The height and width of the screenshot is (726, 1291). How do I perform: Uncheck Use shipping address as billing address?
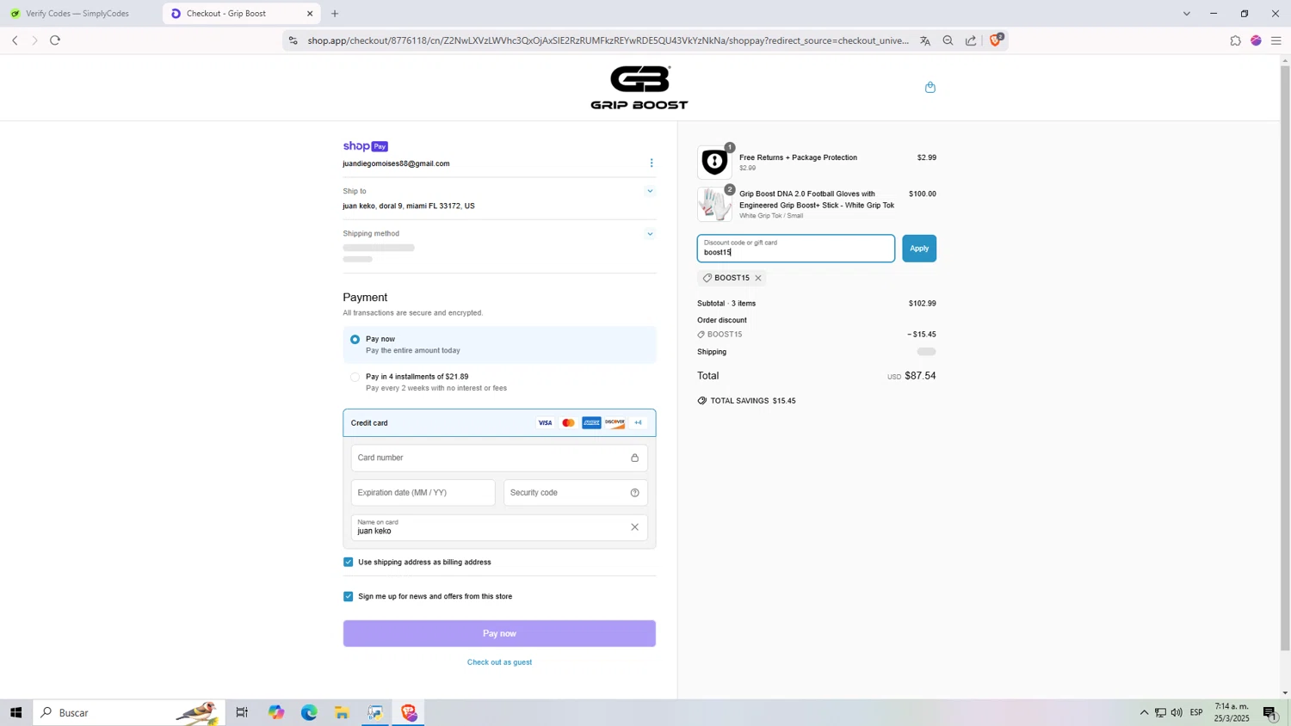click(349, 562)
